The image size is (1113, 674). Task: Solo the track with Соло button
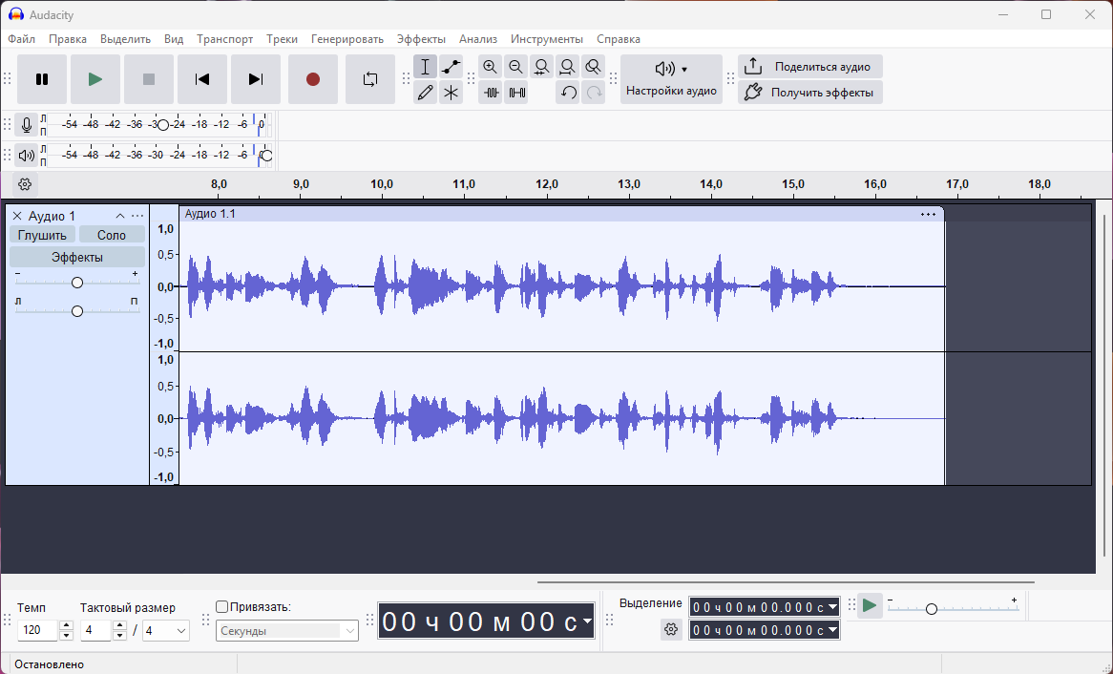[x=112, y=235]
